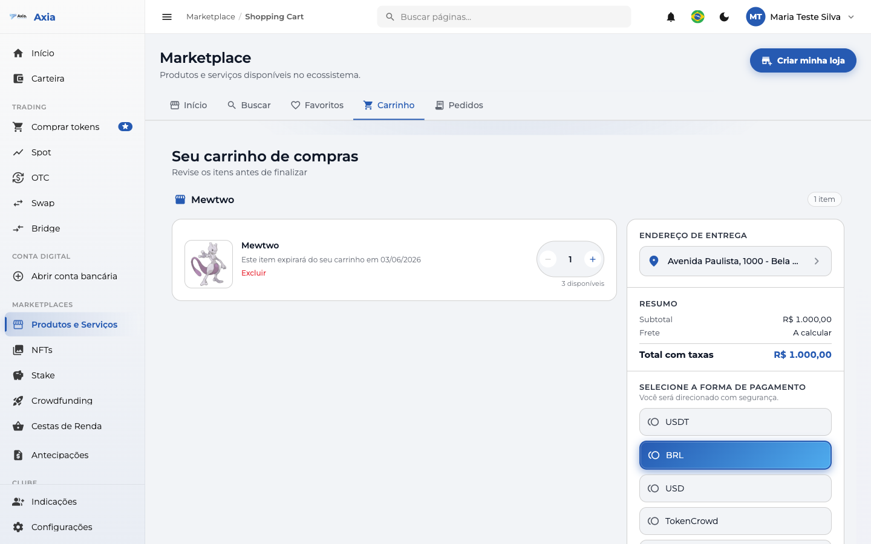Open OTC icon in sidebar
871x544 pixels.
point(18,178)
